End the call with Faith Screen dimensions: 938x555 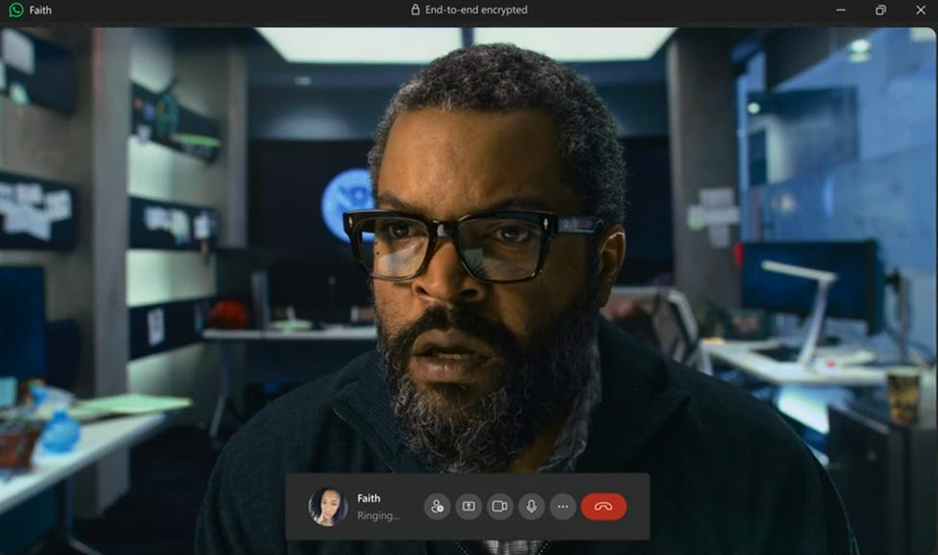click(603, 507)
